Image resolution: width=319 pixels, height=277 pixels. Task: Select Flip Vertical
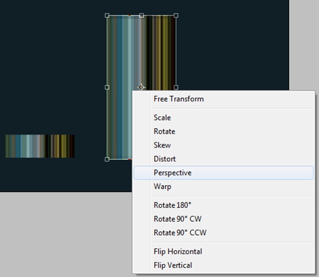pos(223,265)
